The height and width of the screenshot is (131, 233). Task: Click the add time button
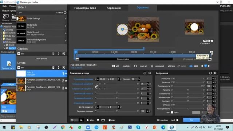pos(171,66)
